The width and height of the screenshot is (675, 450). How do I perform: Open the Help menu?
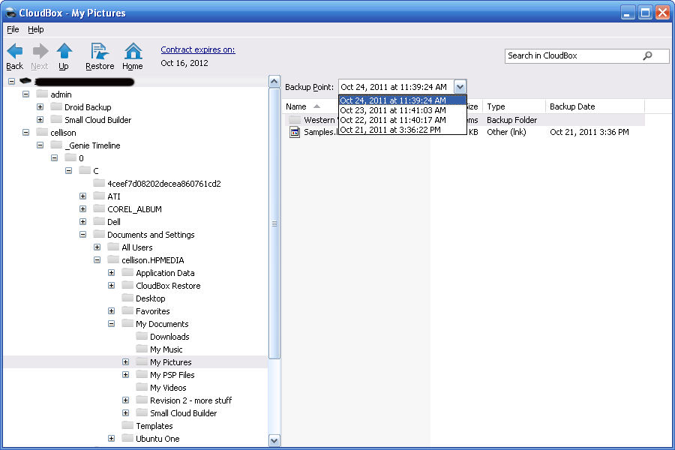pyautogui.click(x=36, y=29)
